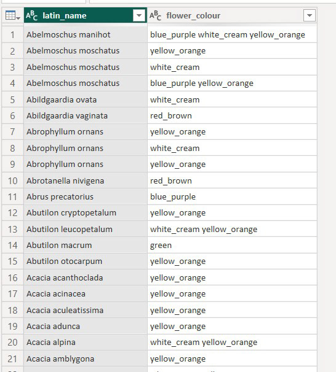The width and height of the screenshot is (336, 372).
Task: Click Abelmoschus moschatus in row 2
Action: pyautogui.click(x=86, y=51)
